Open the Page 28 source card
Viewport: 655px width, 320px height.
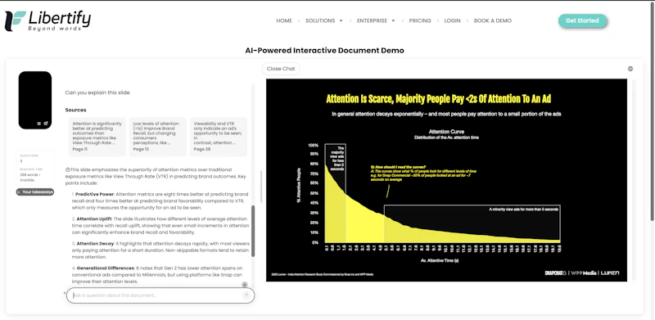pyautogui.click(x=219, y=137)
